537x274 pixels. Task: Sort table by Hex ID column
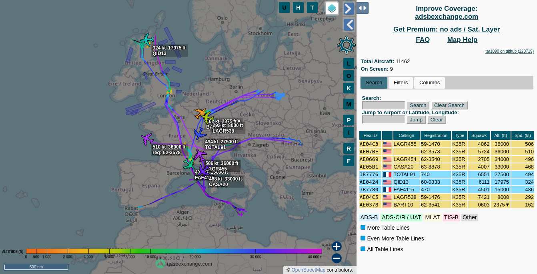pyautogui.click(x=370, y=136)
